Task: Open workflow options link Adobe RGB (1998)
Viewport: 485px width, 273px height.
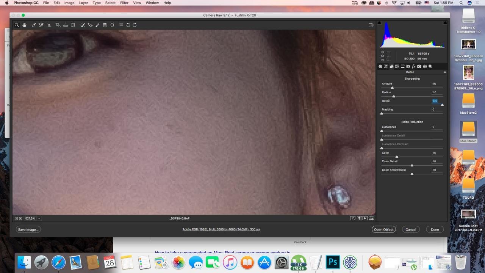Action: [x=221, y=229]
